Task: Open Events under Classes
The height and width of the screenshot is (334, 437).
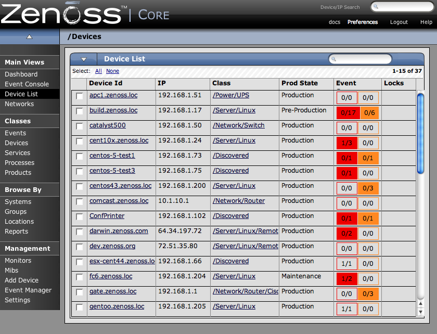Action: [15, 133]
